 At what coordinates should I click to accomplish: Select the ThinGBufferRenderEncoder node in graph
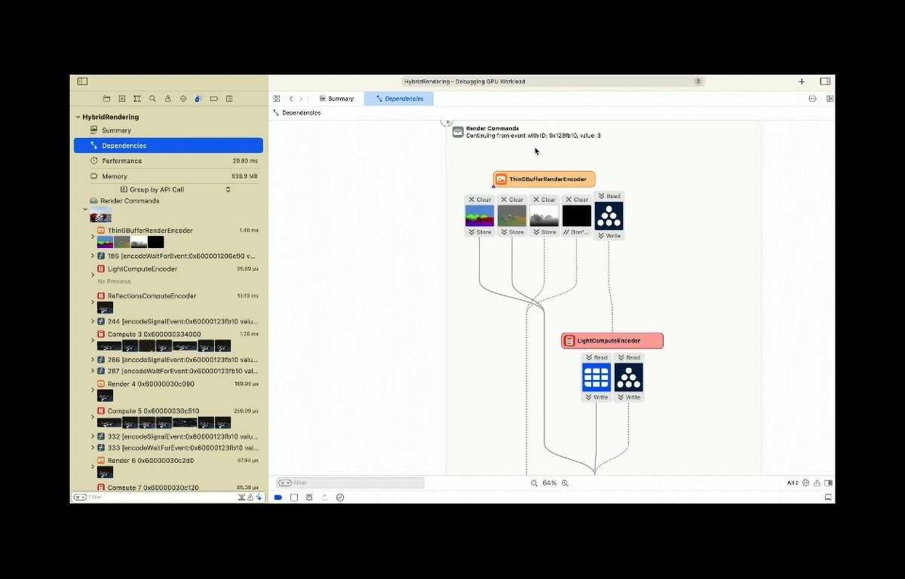[545, 179]
